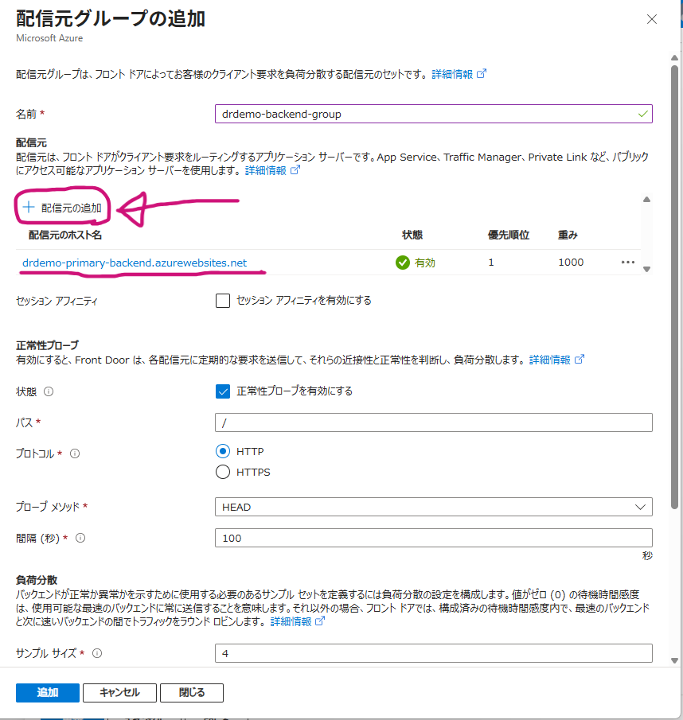This screenshot has height=720, width=683.
Task: Click origin list scroll down arrow
Action: pyautogui.click(x=646, y=269)
